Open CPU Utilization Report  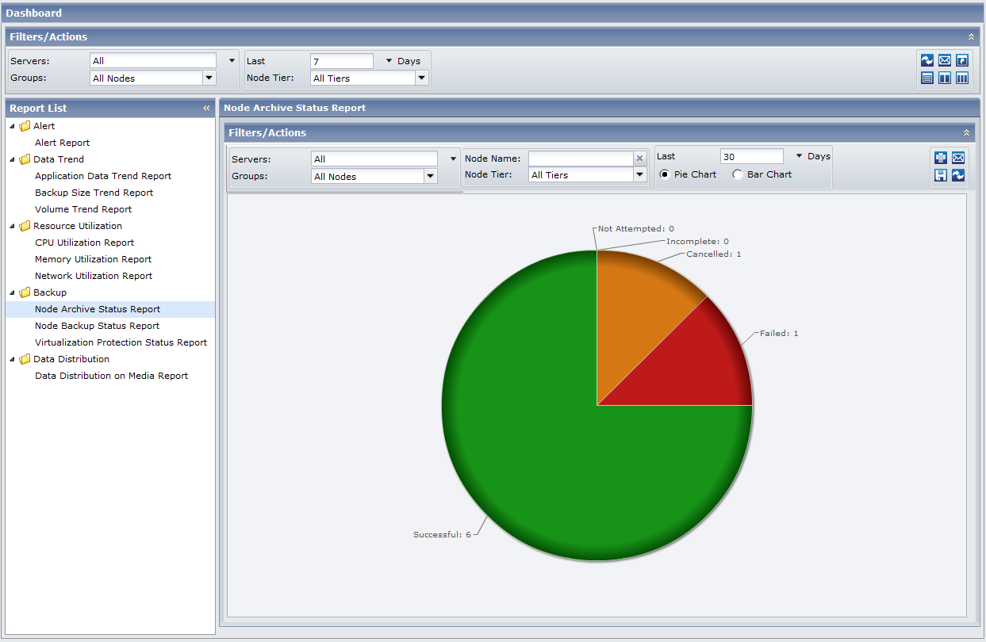click(x=85, y=243)
